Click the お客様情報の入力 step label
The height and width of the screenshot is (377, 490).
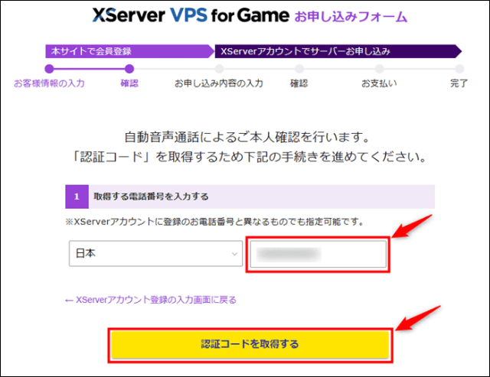49,83
